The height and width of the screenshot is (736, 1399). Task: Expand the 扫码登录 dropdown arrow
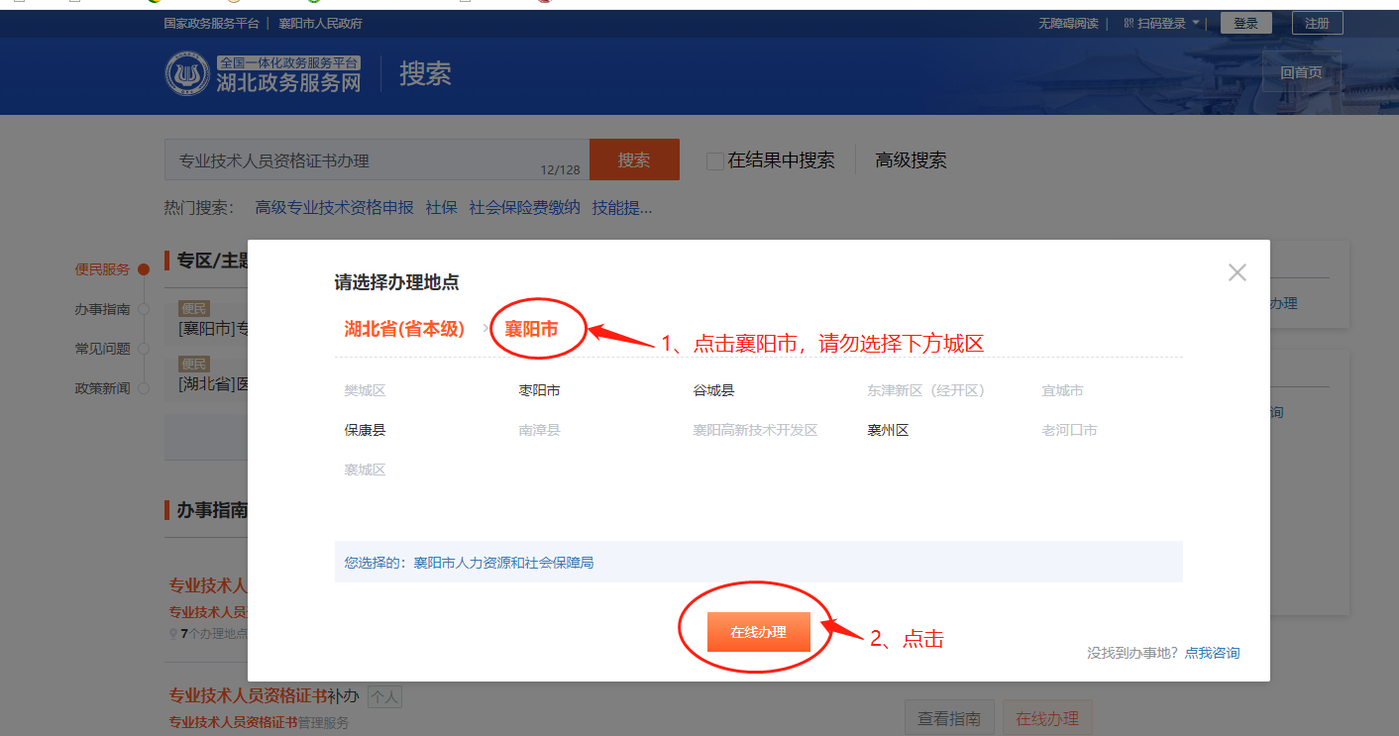point(1196,23)
